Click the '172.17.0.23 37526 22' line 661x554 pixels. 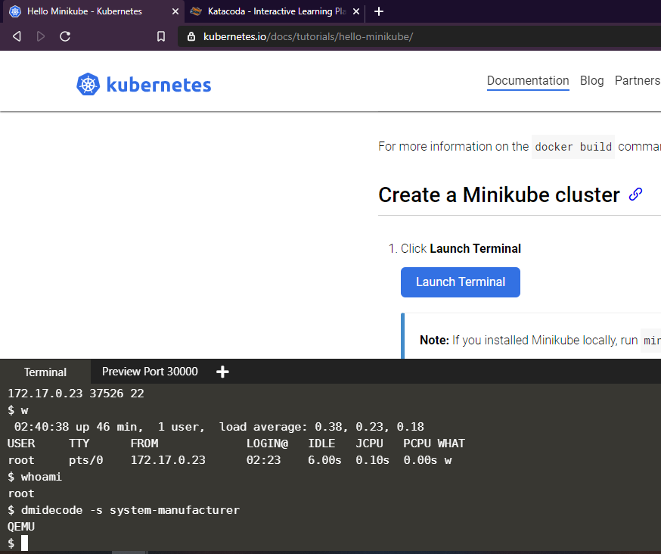coord(76,394)
